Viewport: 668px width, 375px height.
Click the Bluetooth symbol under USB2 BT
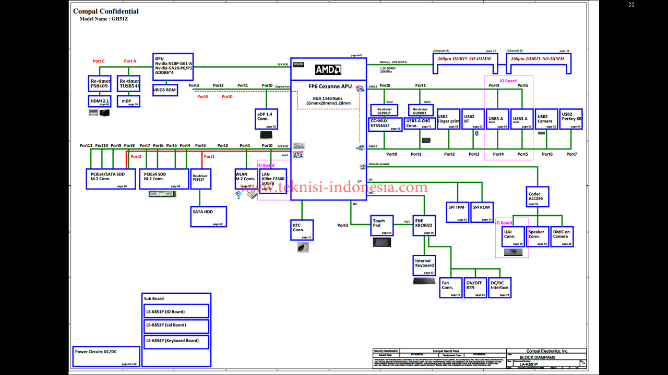point(476,134)
